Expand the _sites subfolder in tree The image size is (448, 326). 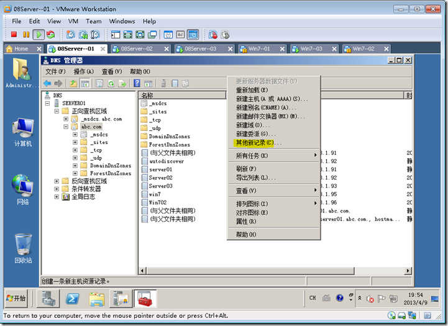coord(75,142)
